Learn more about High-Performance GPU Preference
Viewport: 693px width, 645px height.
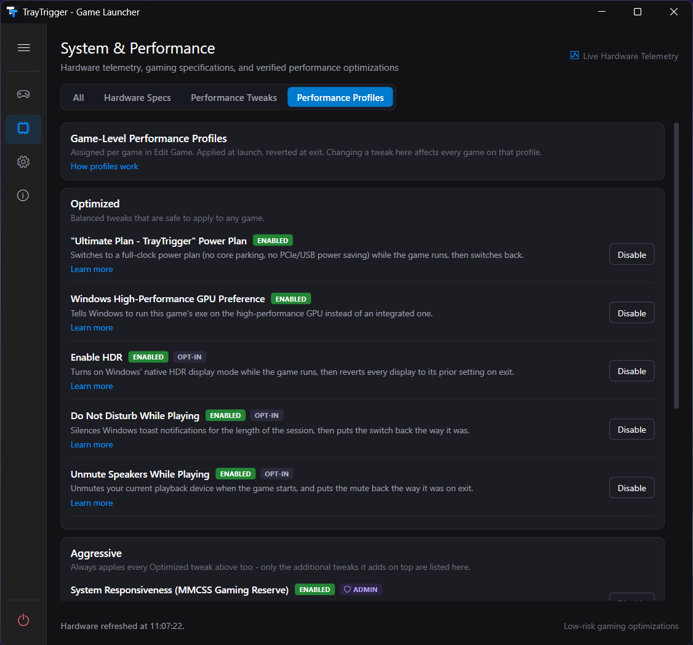point(92,327)
